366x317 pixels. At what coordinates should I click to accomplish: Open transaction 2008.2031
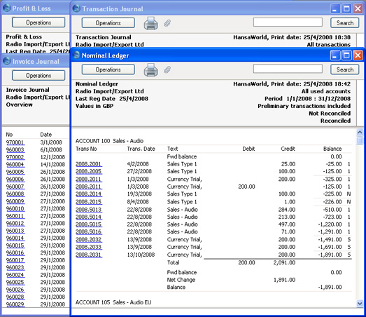[89, 255]
